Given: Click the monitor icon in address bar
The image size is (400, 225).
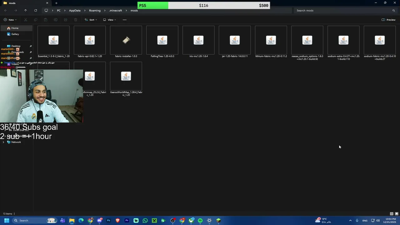Looking at the screenshot, I should [x=46, y=10].
